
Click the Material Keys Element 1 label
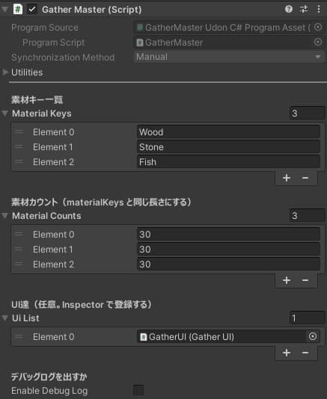point(53,147)
